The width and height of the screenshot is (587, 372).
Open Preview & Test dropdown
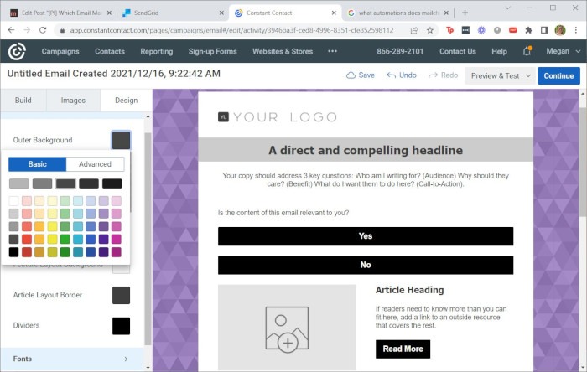pos(501,75)
